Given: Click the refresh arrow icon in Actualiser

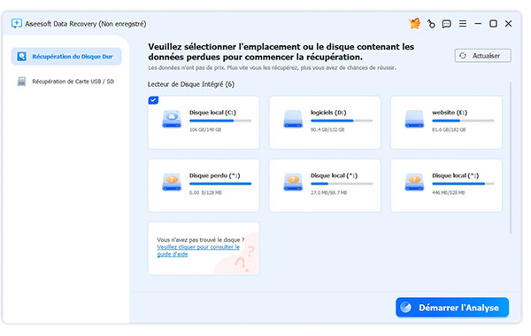Looking at the screenshot, I should (463, 56).
